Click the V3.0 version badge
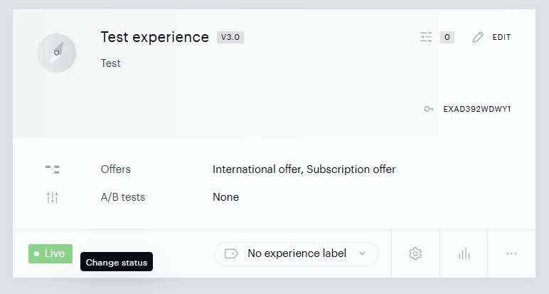The width and height of the screenshot is (549, 294). pos(230,37)
